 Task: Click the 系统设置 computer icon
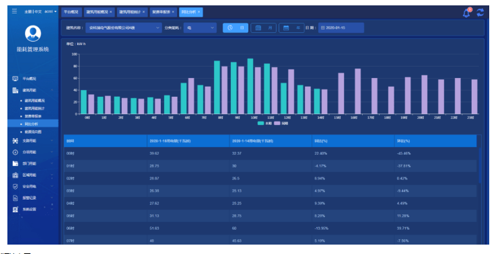click(x=15, y=210)
